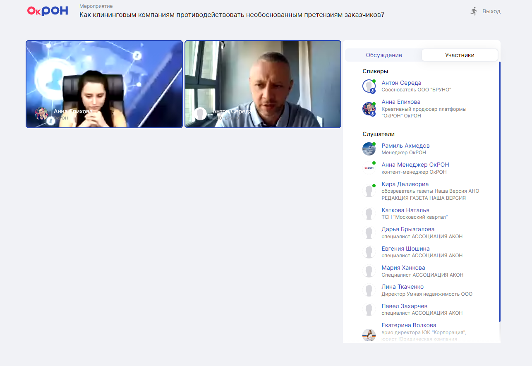Select participant Мария Ханкова
The height and width of the screenshot is (366, 532).
[x=403, y=268]
